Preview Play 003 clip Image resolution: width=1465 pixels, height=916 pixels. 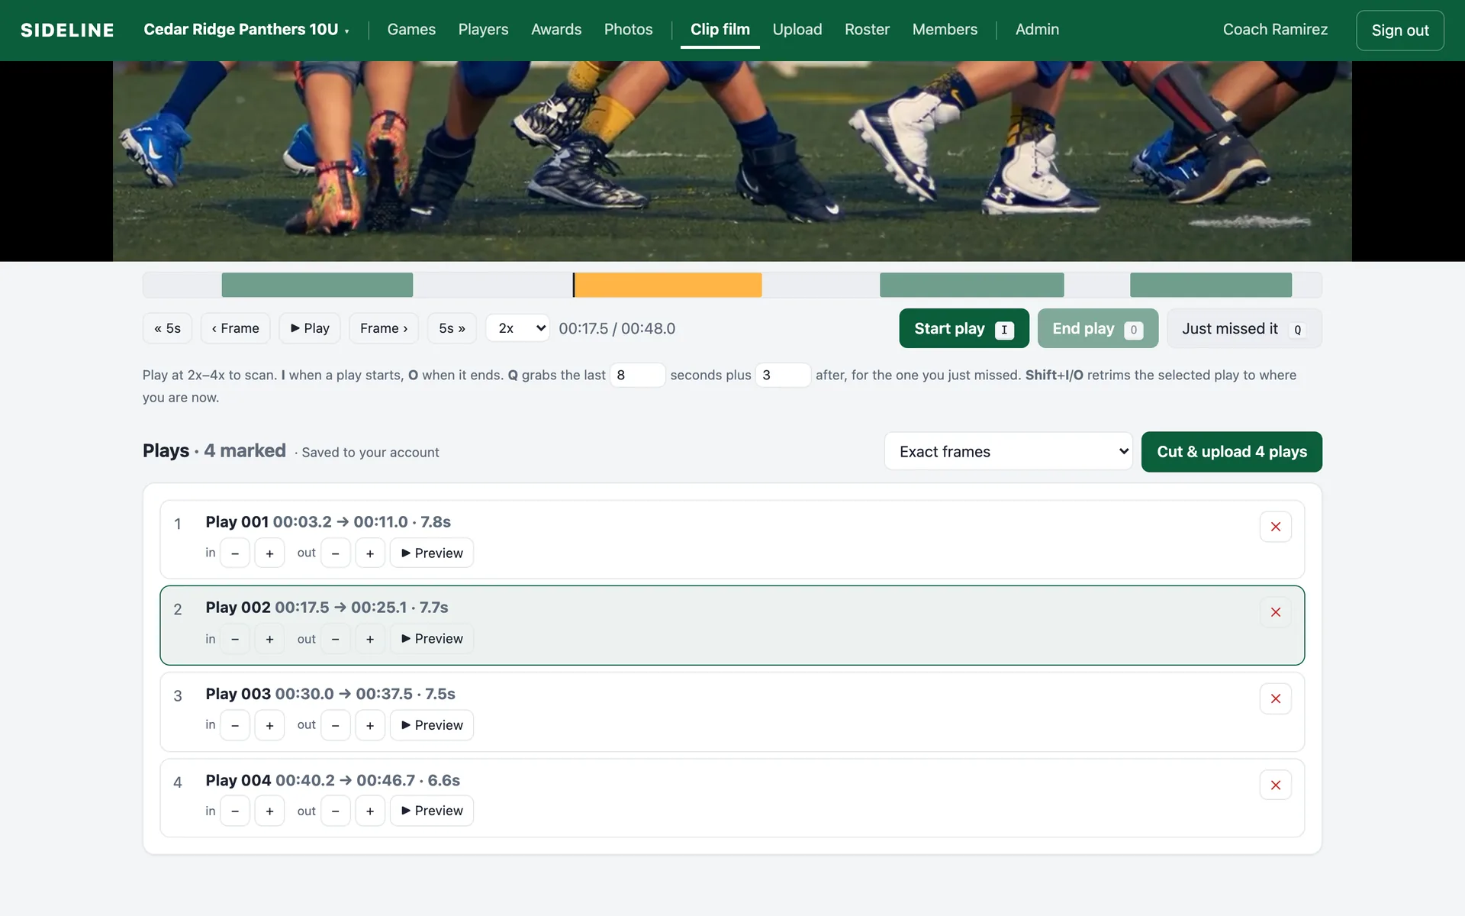click(432, 725)
